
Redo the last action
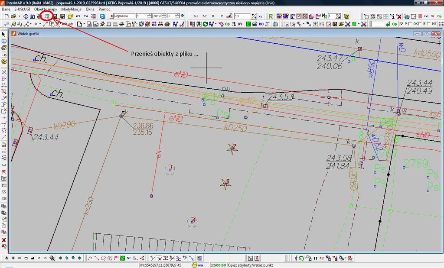tap(85, 16)
